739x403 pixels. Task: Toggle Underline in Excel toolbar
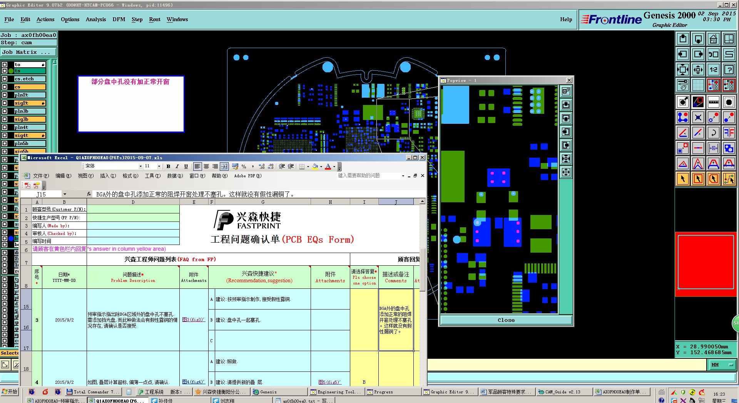tap(186, 167)
